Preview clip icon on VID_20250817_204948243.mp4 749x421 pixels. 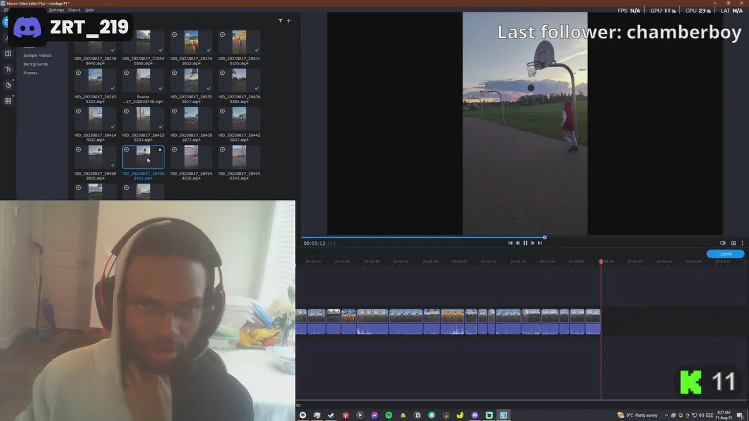(x=222, y=150)
